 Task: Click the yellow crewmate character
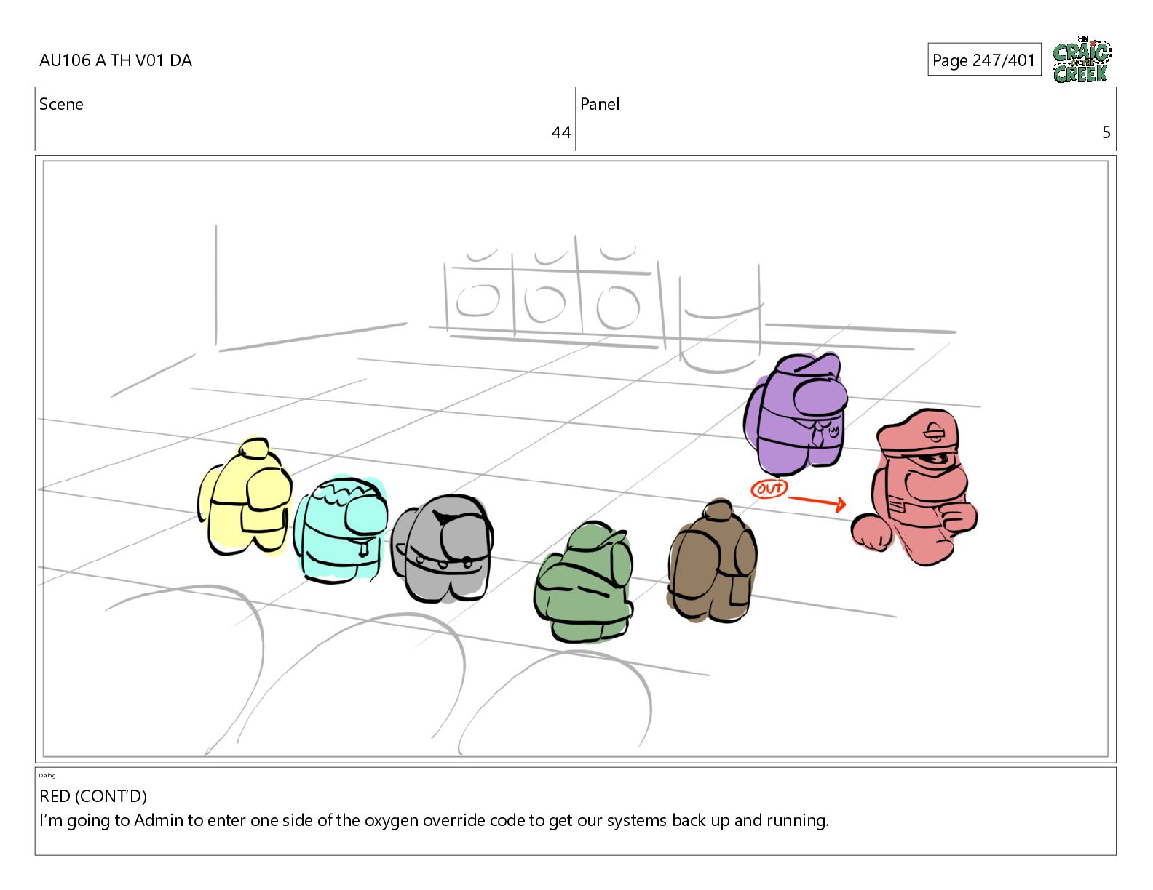click(245, 497)
